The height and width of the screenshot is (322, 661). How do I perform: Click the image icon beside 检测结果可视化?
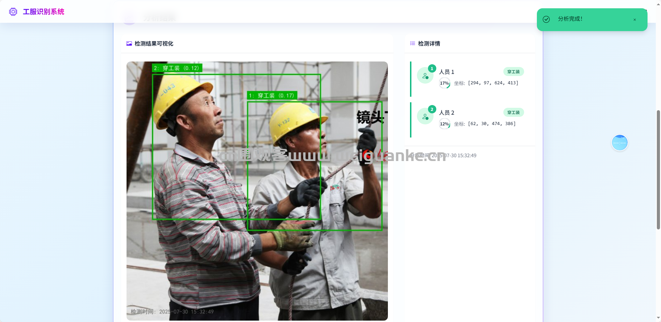click(129, 44)
